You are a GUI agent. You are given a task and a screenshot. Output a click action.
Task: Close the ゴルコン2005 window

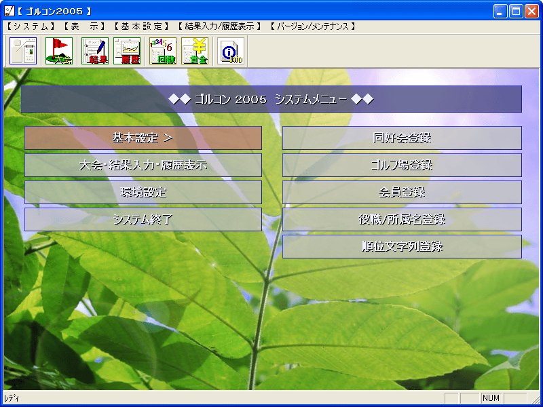click(x=531, y=12)
